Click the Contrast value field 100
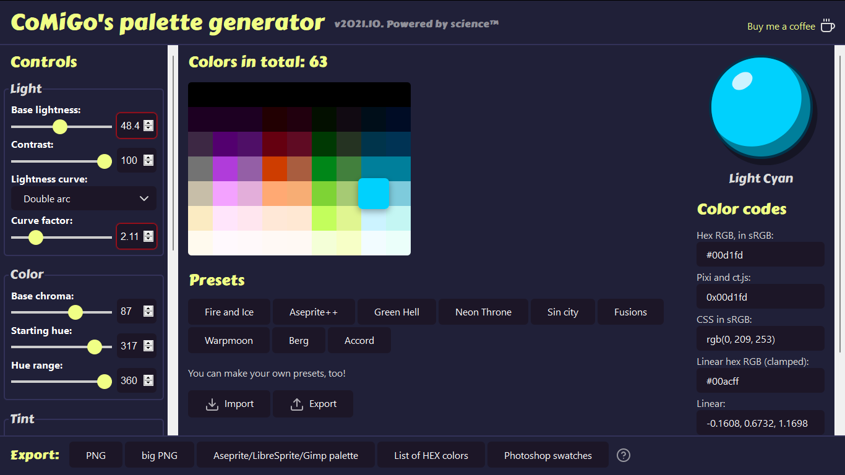Screen dimensions: 845x475 (x=137, y=160)
